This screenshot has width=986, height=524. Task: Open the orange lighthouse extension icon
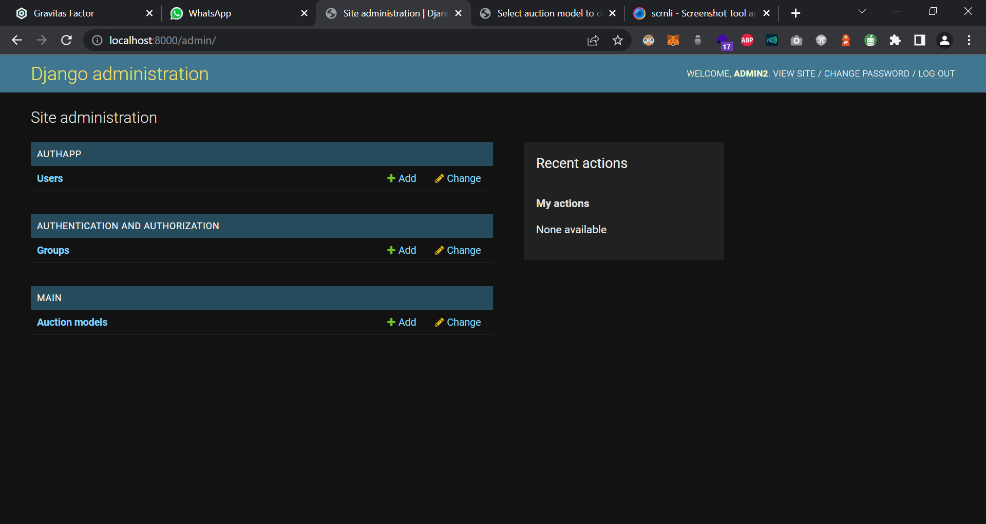coord(846,40)
